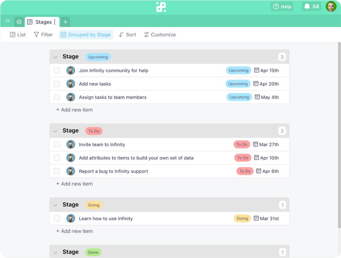This screenshot has height=258, width=341.
Task: Click the Infinity logo in the header
Action: [x=161, y=7]
